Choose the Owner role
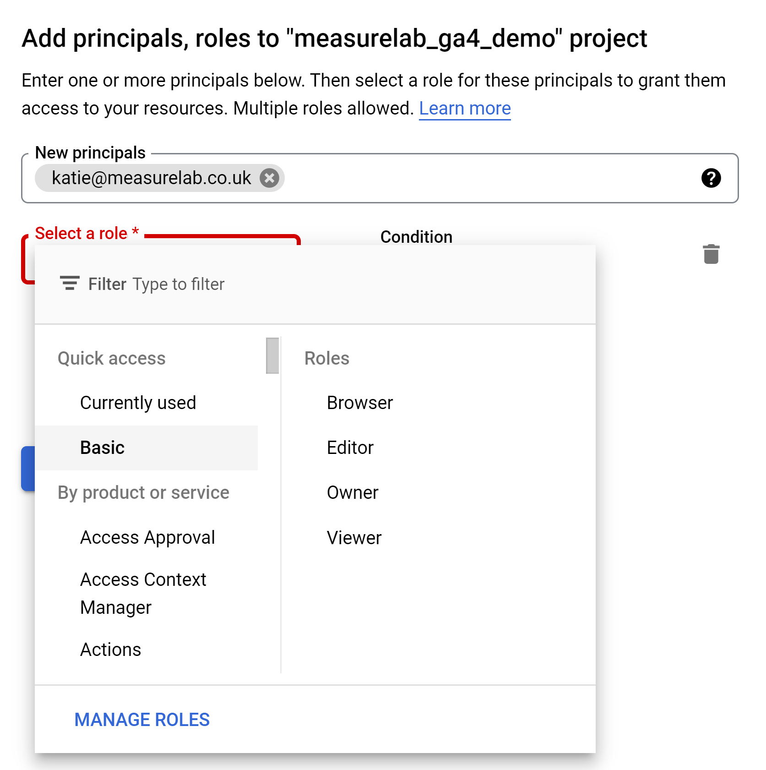Viewport: 766px width, 770px height. point(352,492)
